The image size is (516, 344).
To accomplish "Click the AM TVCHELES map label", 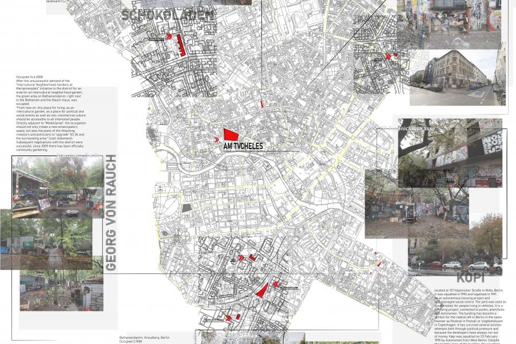I will pyautogui.click(x=244, y=147).
